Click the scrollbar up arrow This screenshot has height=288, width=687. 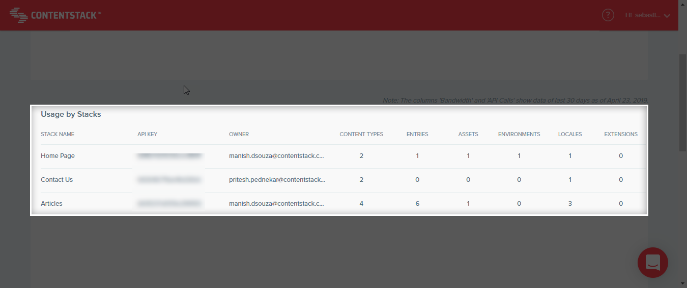pos(682,4)
